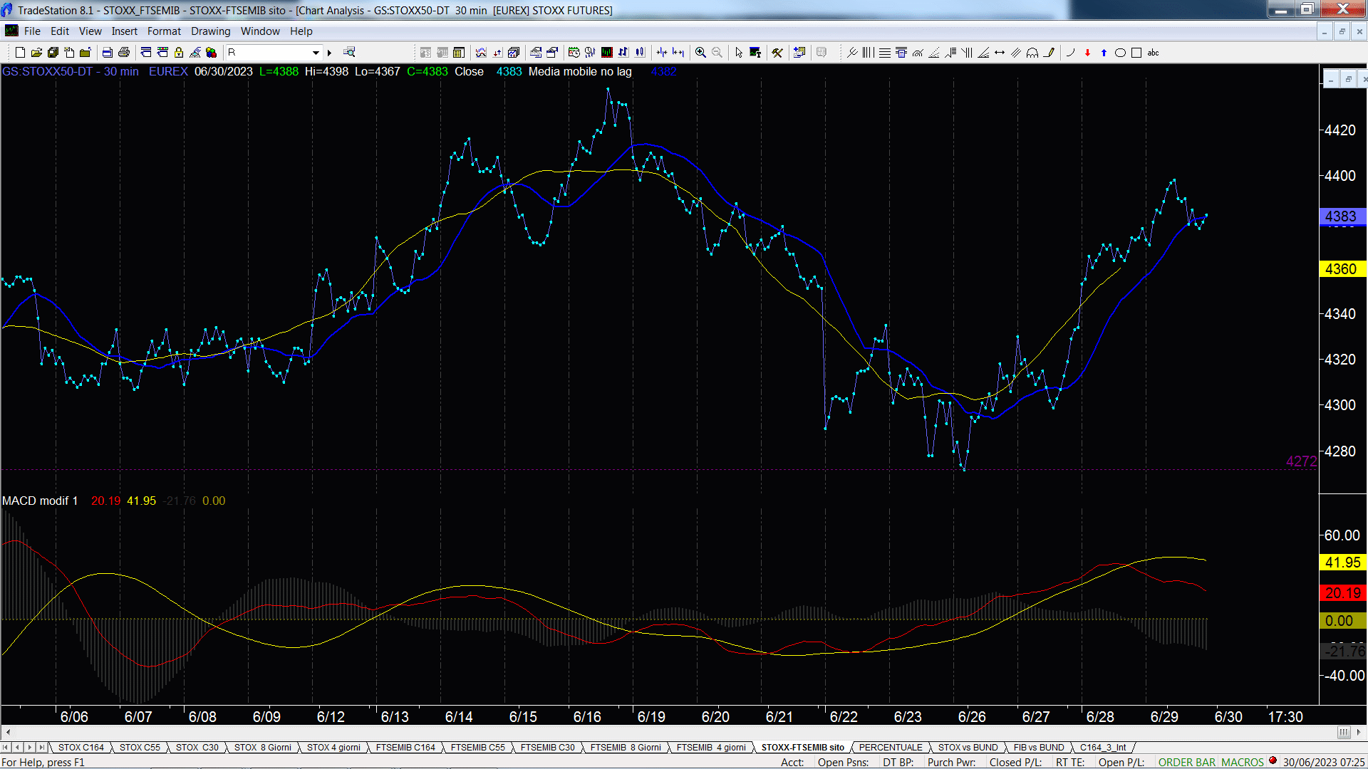Select the vertical lines drawing tool
This screenshot has width=1368, height=769.
[868, 53]
